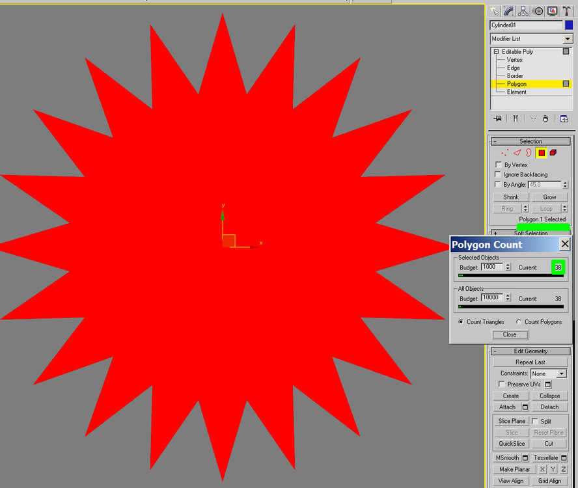Viewport: 578px width, 488px height.
Task: Open the Modifier List dropdown
Action: pos(568,38)
